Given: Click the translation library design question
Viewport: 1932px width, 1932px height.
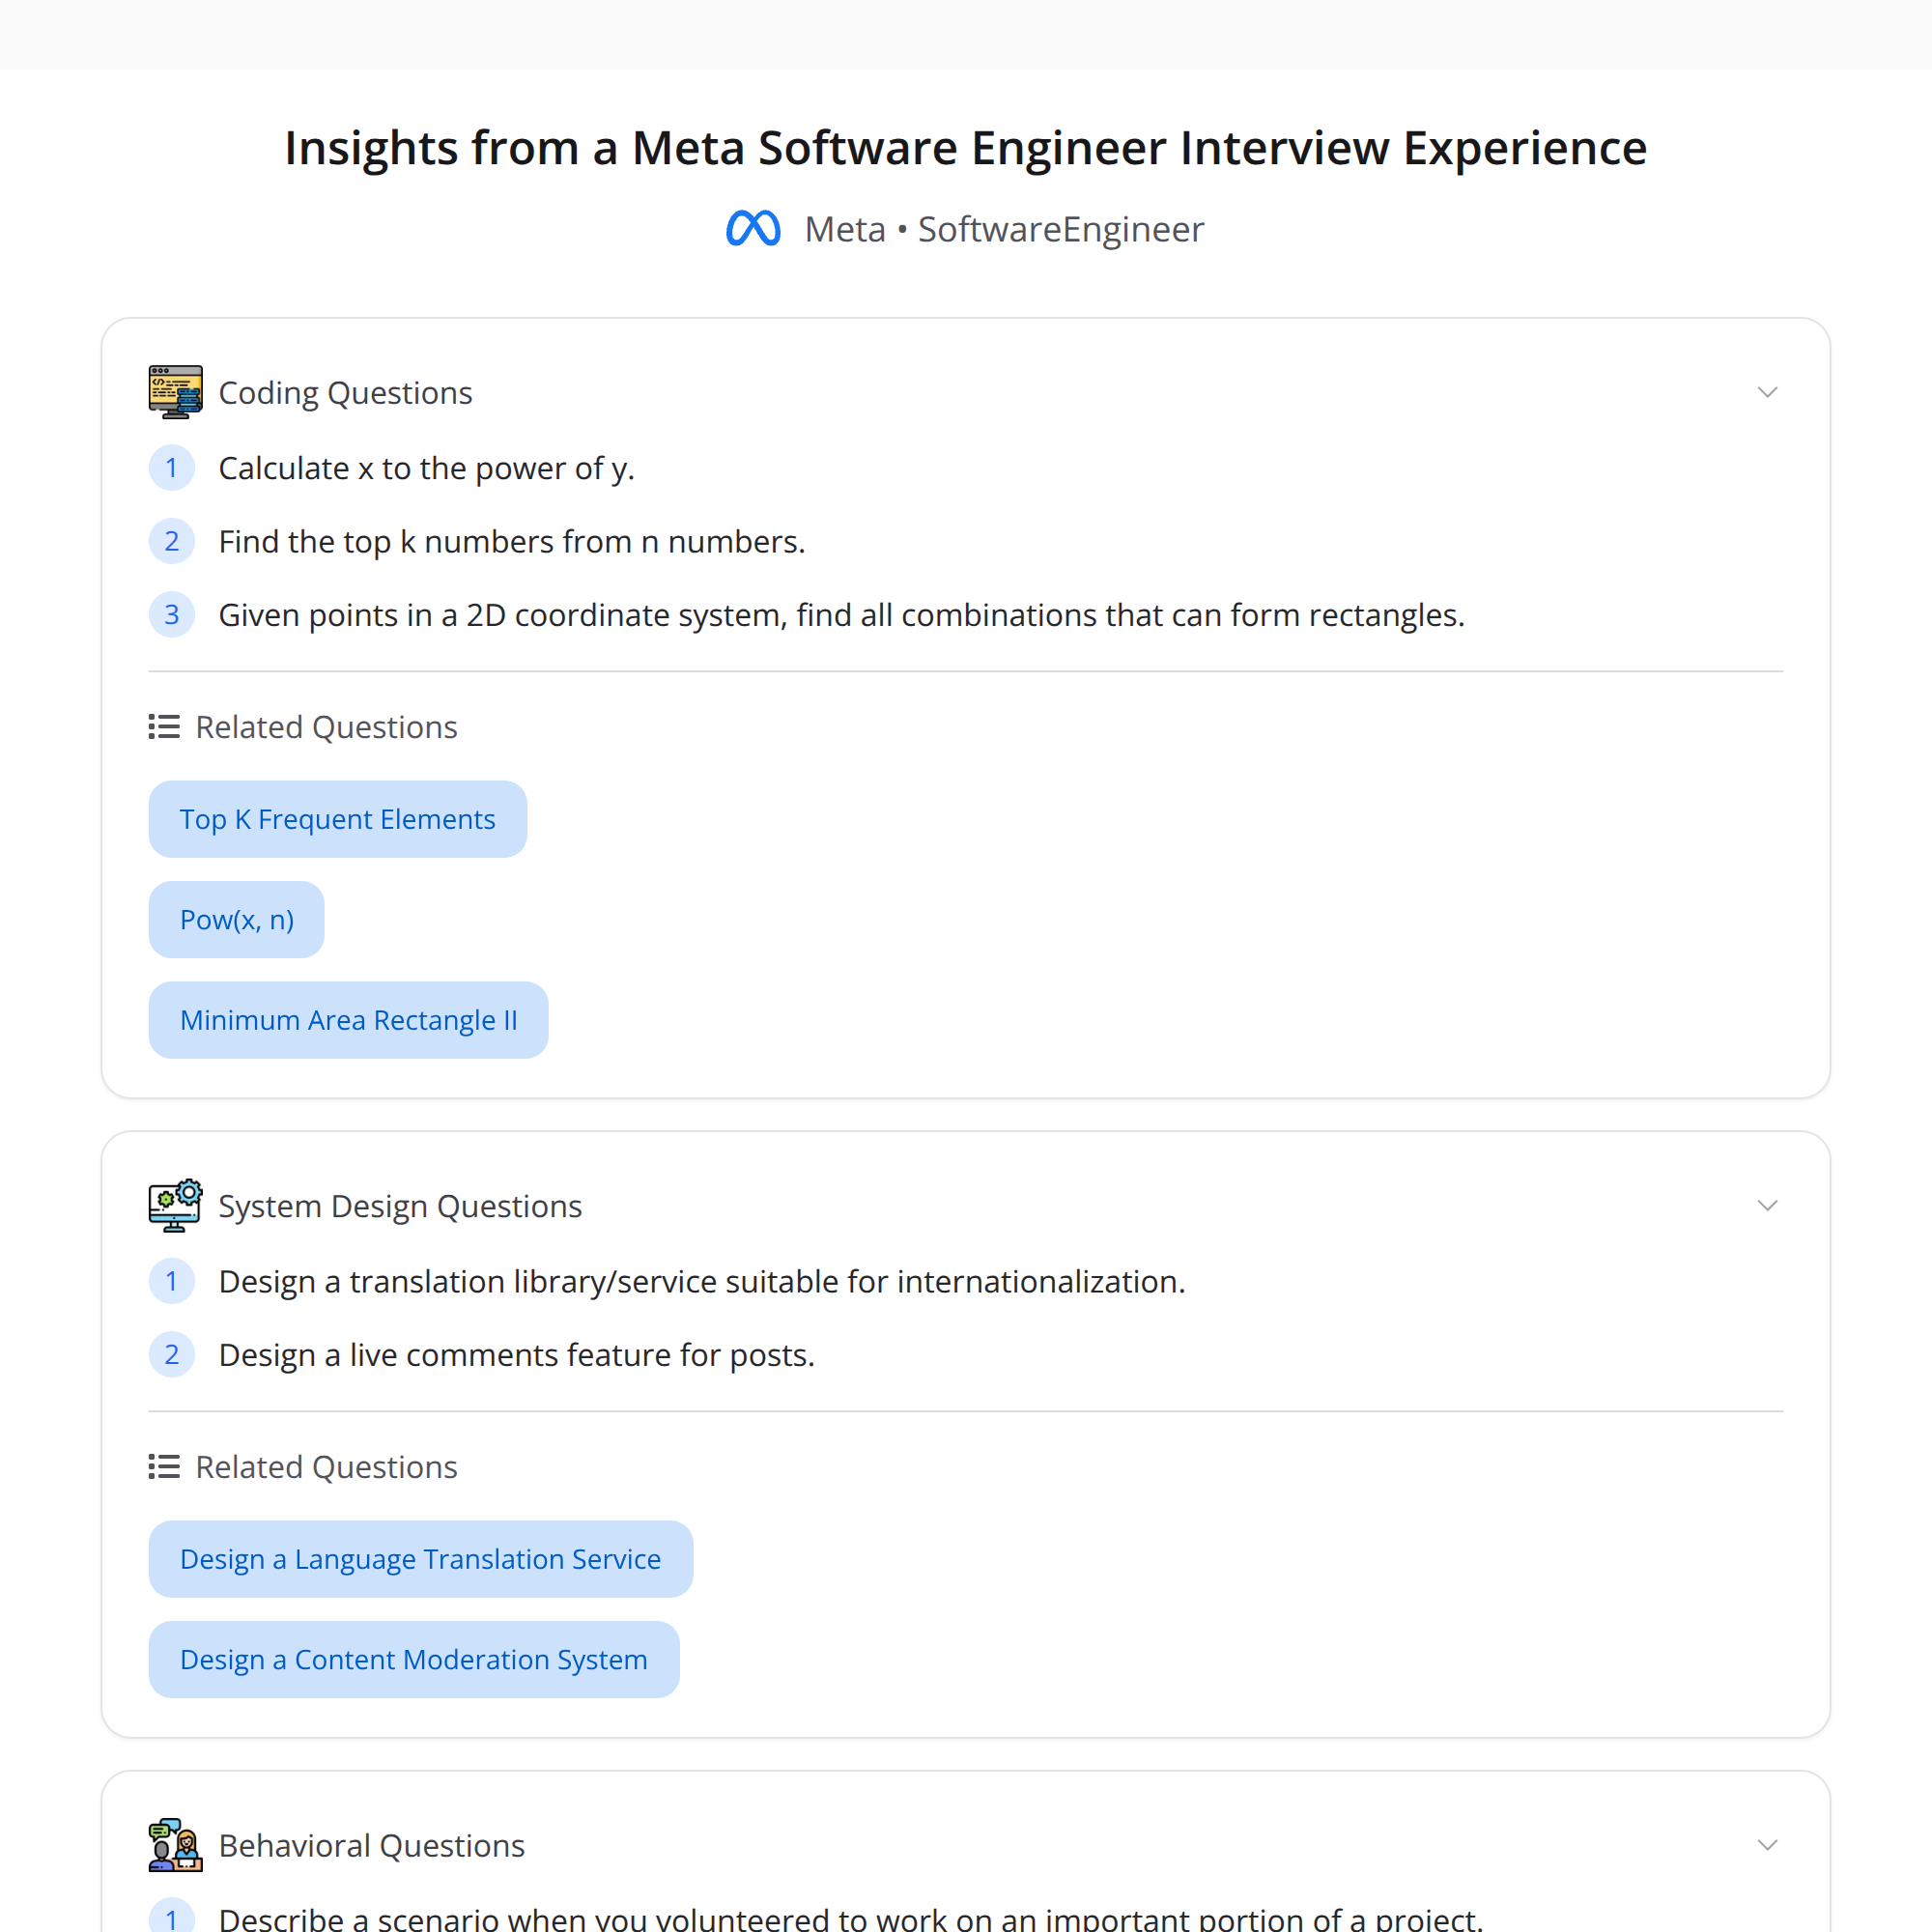Looking at the screenshot, I should (702, 1281).
